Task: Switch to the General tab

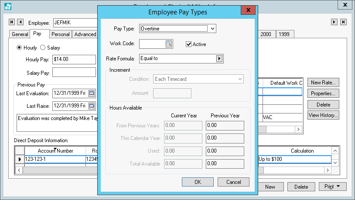Action: point(20,34)
